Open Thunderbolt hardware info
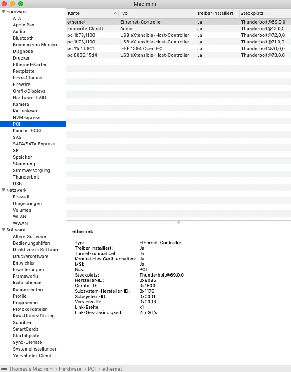 click(26, 177)
